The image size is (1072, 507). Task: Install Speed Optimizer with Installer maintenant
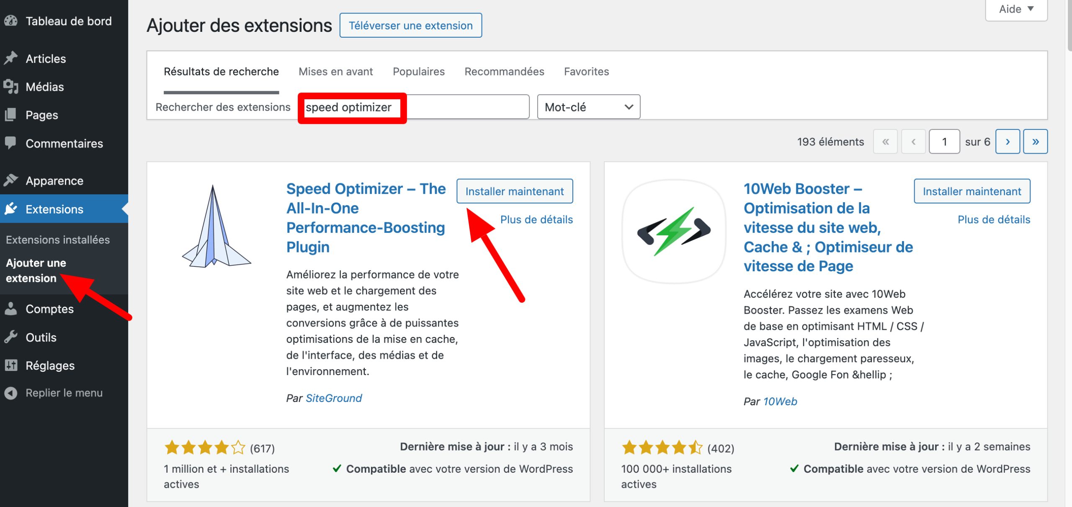coord(515,191)
